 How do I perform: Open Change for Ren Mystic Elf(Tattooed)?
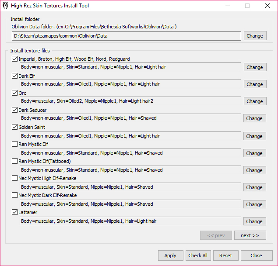(255, 170)
